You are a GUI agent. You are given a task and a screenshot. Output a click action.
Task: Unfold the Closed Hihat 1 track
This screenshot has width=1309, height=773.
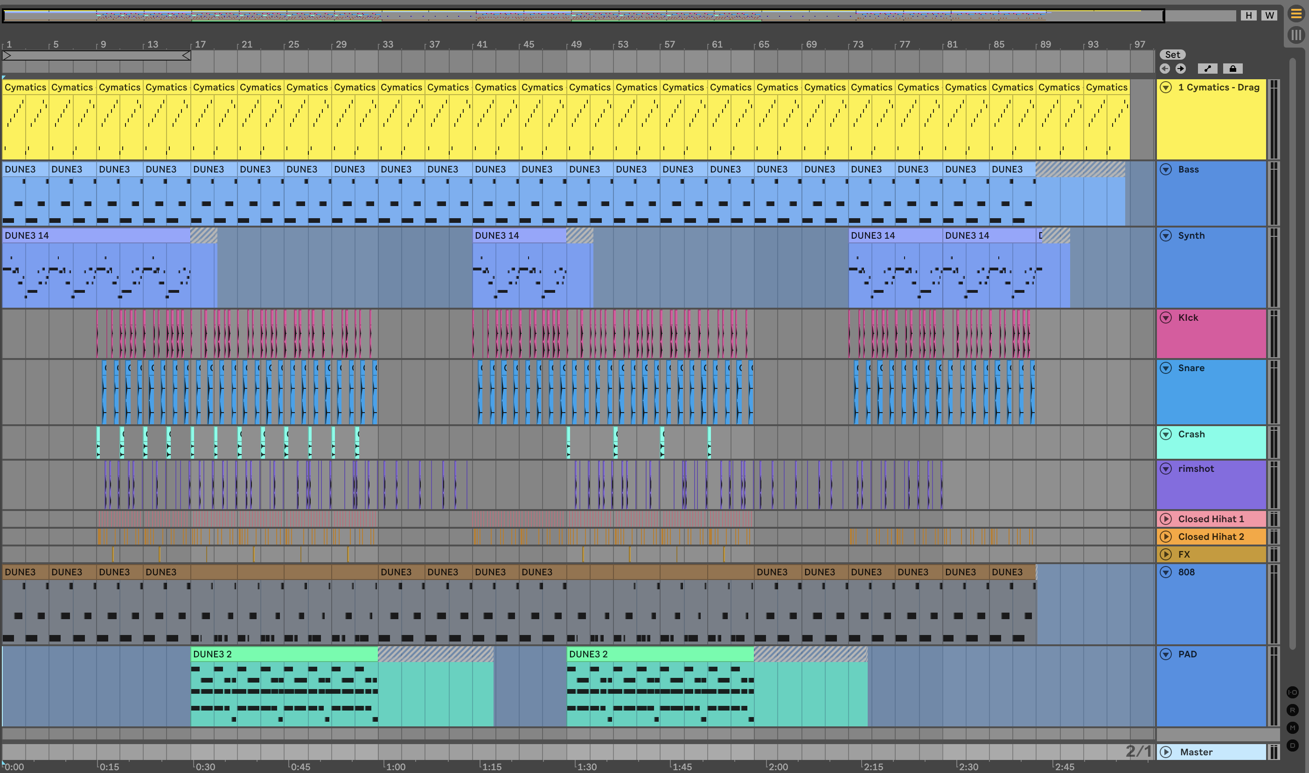[x=1166, y=519]
